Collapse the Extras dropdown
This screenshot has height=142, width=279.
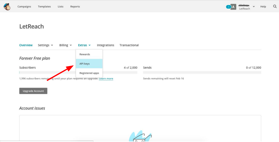[84, 45]
